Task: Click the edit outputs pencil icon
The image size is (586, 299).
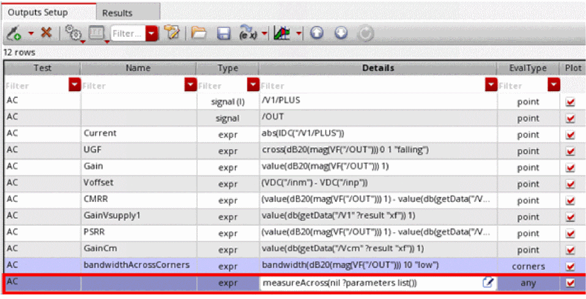Action: click(x=172, y=33)
